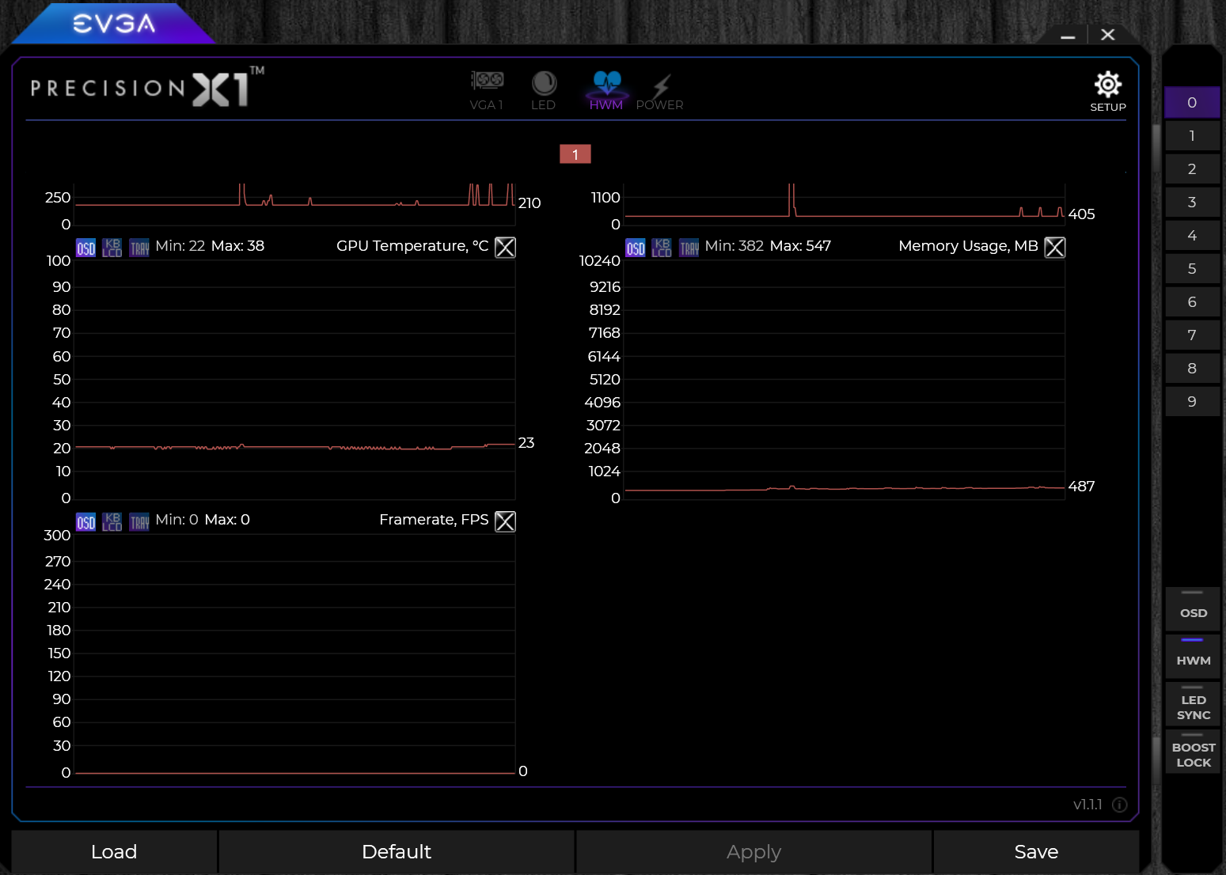This screenshot has width=1226, height=875.
Task: Open the SETUP gear settings
Action: pyautogui.click(x=1108, y=91)
